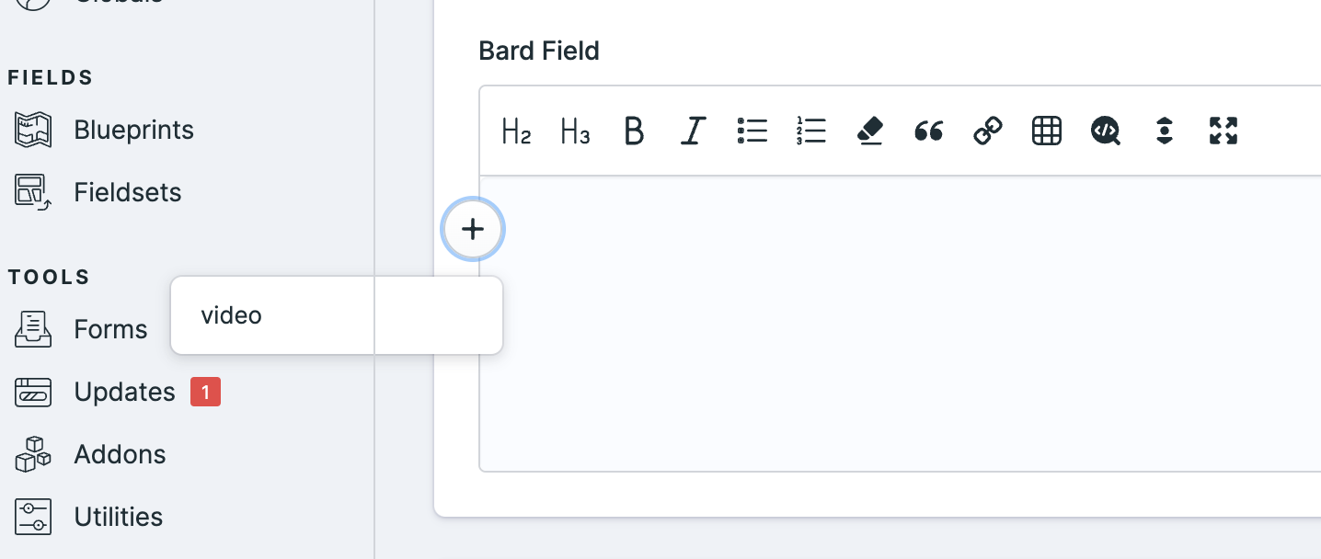Insert a bulleted unordered list

click(x=752, y=131)
